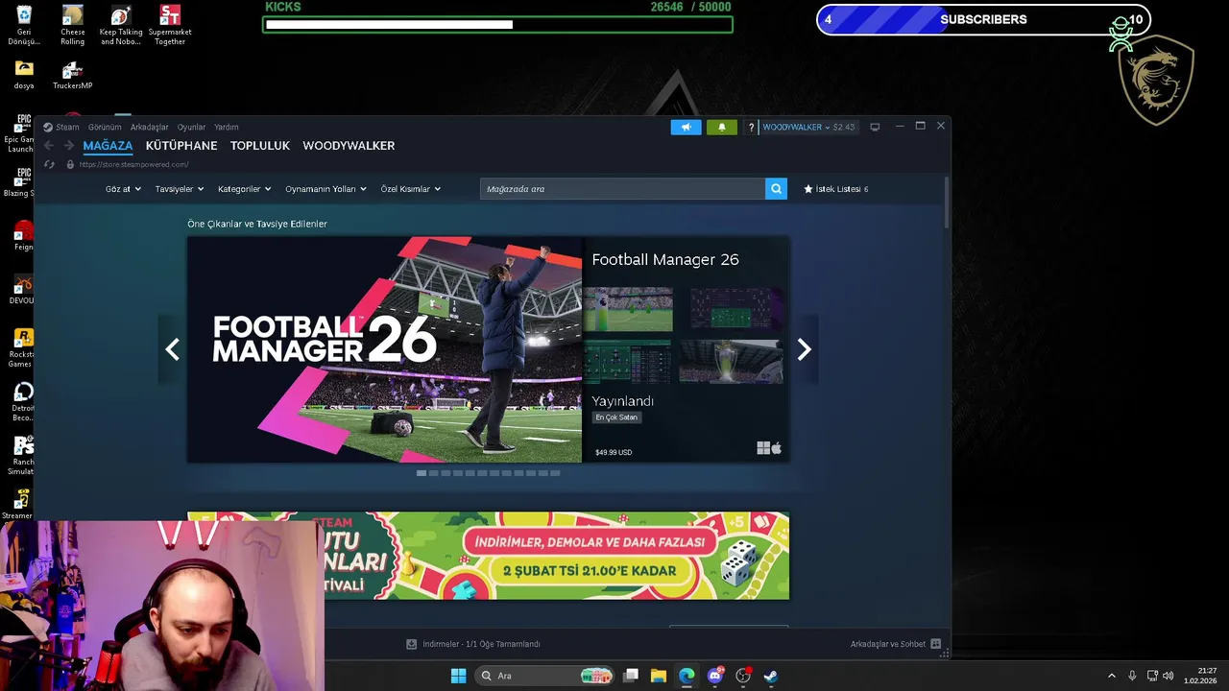Go to previous featured carousel item
1229x691 pixels.
(173, 349)
